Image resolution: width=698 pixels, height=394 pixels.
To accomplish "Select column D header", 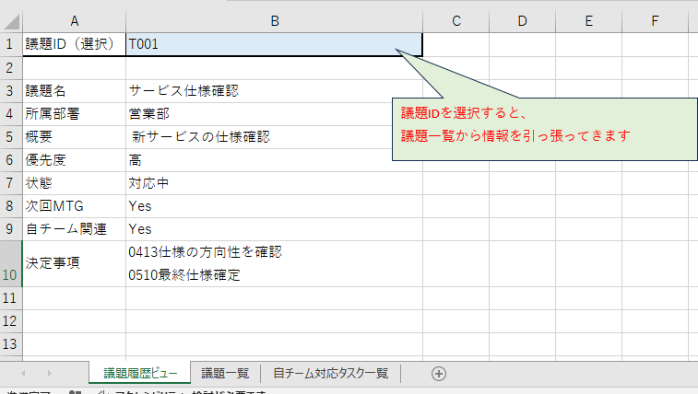I will pos(522,21).
